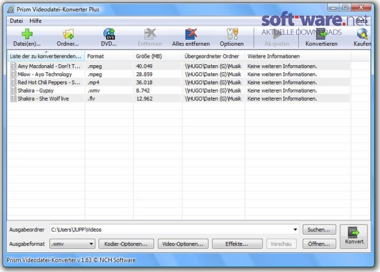The image size is (380, 272).
Task: Click the Abspielen play icon
Action: pos(277,34)
